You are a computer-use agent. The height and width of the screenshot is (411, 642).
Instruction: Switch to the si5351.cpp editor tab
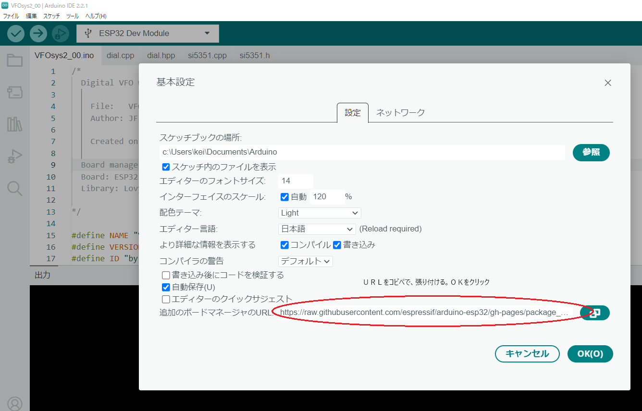[x=207, y=55]
